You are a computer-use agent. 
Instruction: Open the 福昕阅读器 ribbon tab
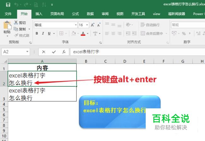[x=177, y=14]
